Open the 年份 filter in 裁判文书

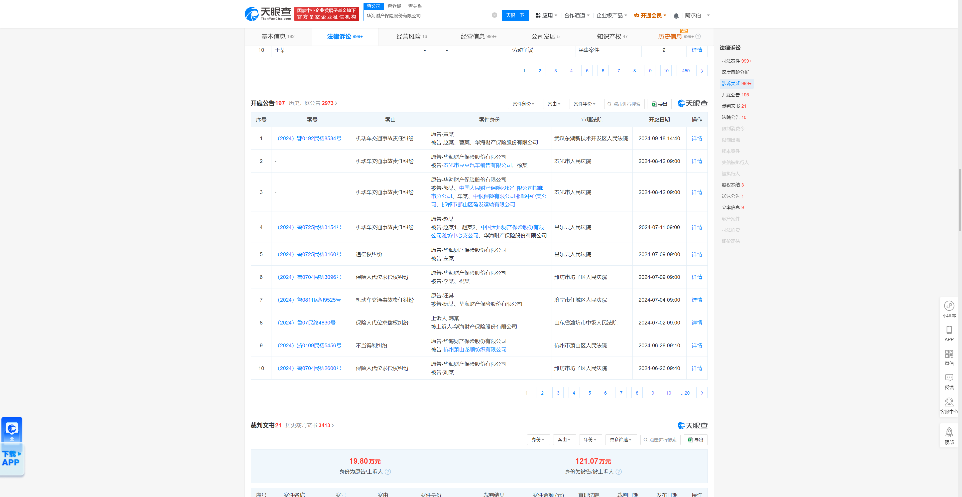[590, 440]
